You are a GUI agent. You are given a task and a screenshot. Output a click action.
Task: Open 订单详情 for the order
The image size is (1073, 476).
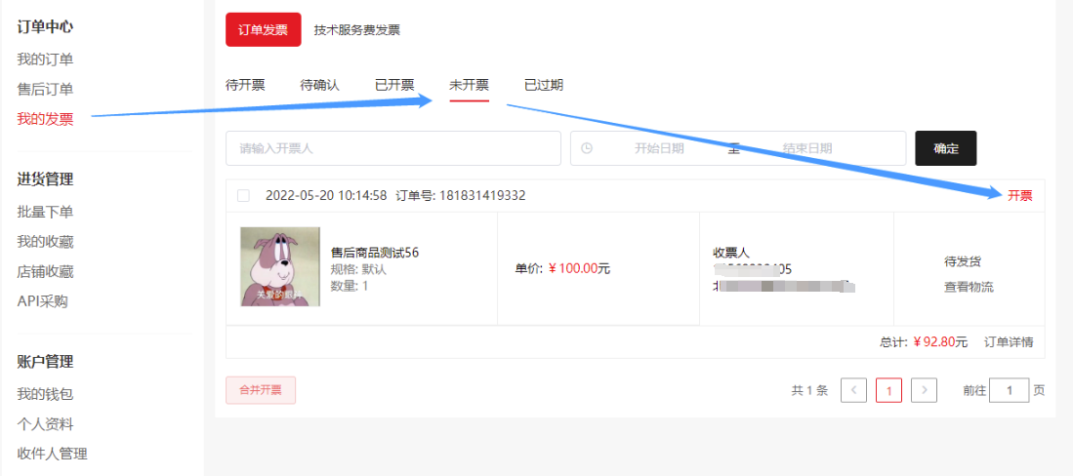click(x=1008, y=342)
